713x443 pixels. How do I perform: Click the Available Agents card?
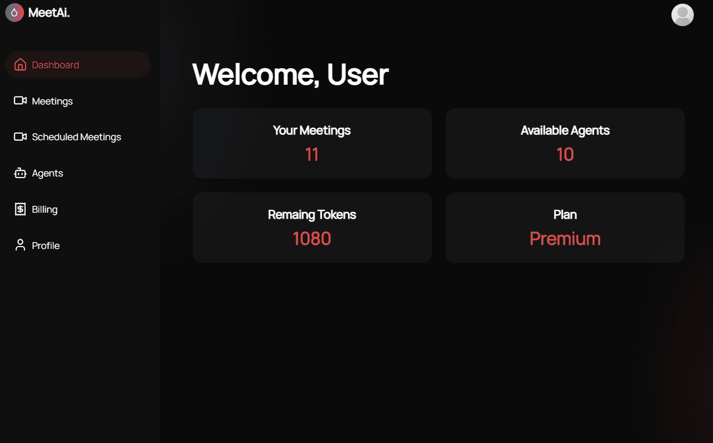pyautogui.click(x=565, y=143)
